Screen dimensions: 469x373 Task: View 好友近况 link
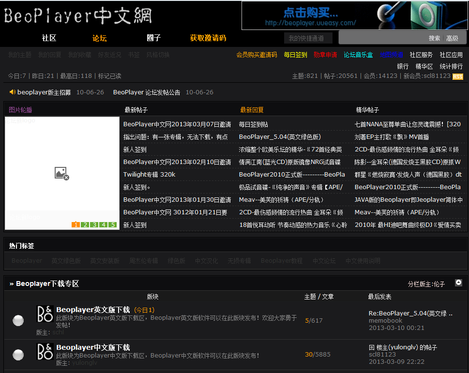109,55
